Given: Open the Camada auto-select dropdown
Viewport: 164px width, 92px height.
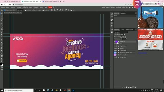Looking at the screenshot, I should (20, 10).
